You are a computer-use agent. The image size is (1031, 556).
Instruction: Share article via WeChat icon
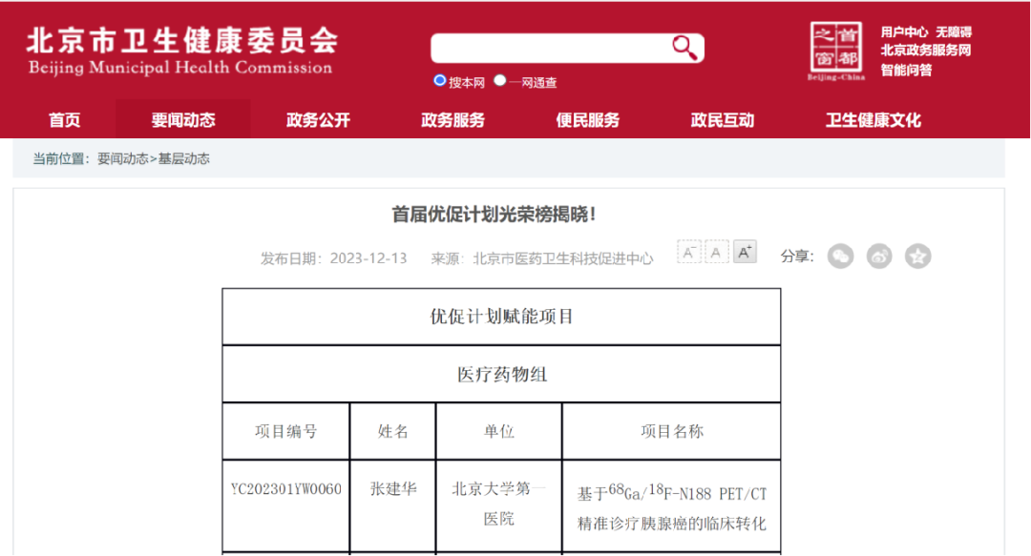click(x=840, y=256)
